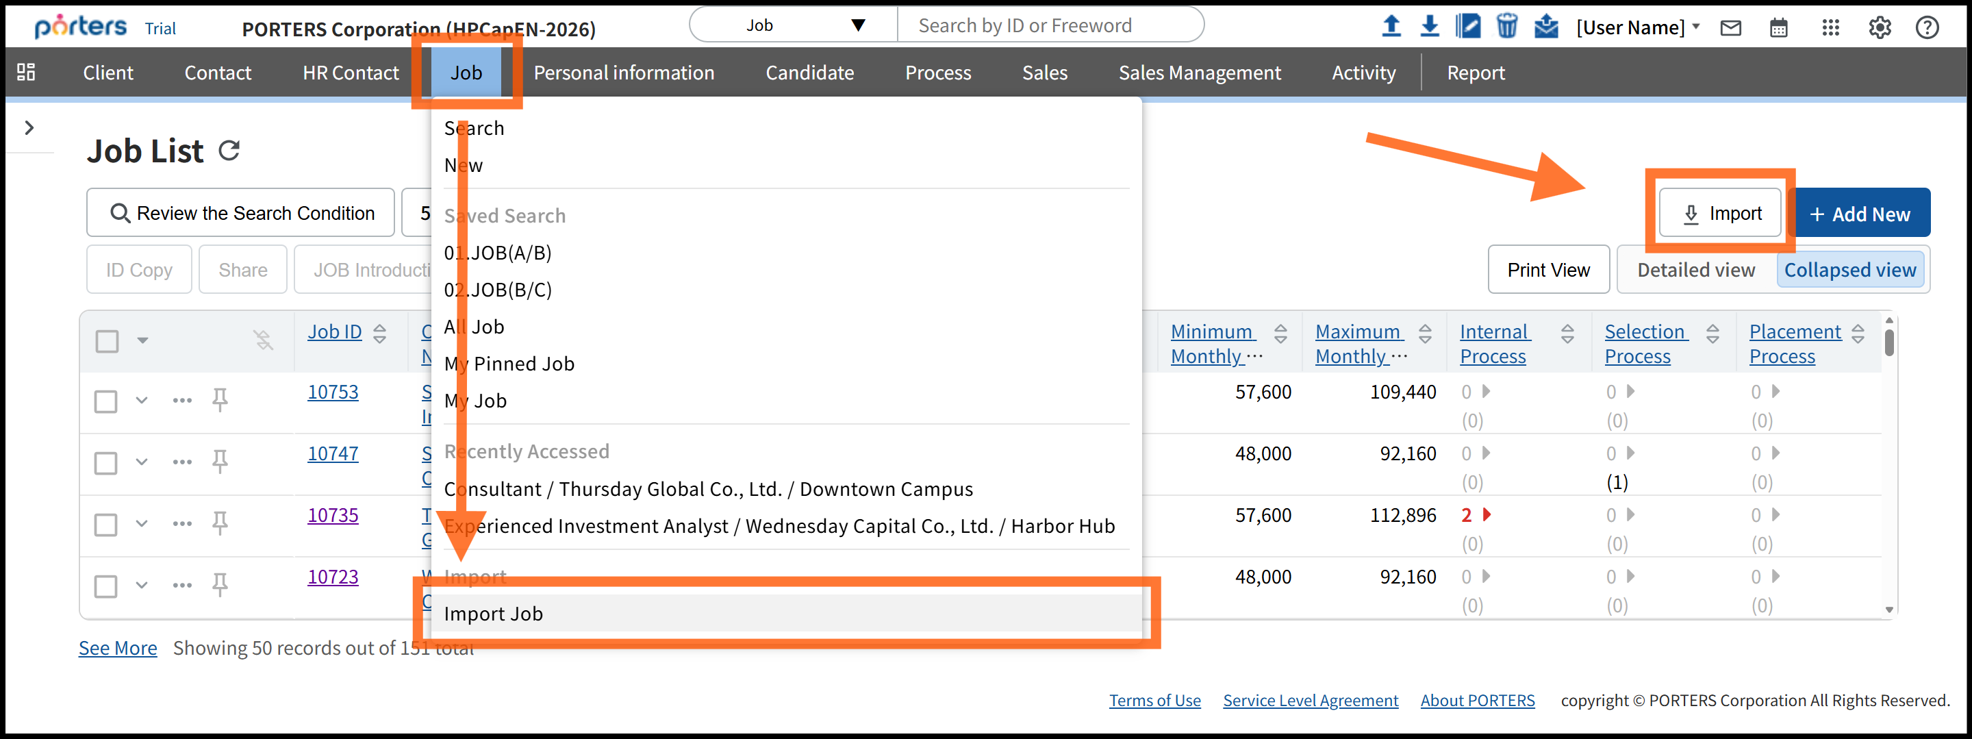Refresh the Job List with reload icon

229,151
